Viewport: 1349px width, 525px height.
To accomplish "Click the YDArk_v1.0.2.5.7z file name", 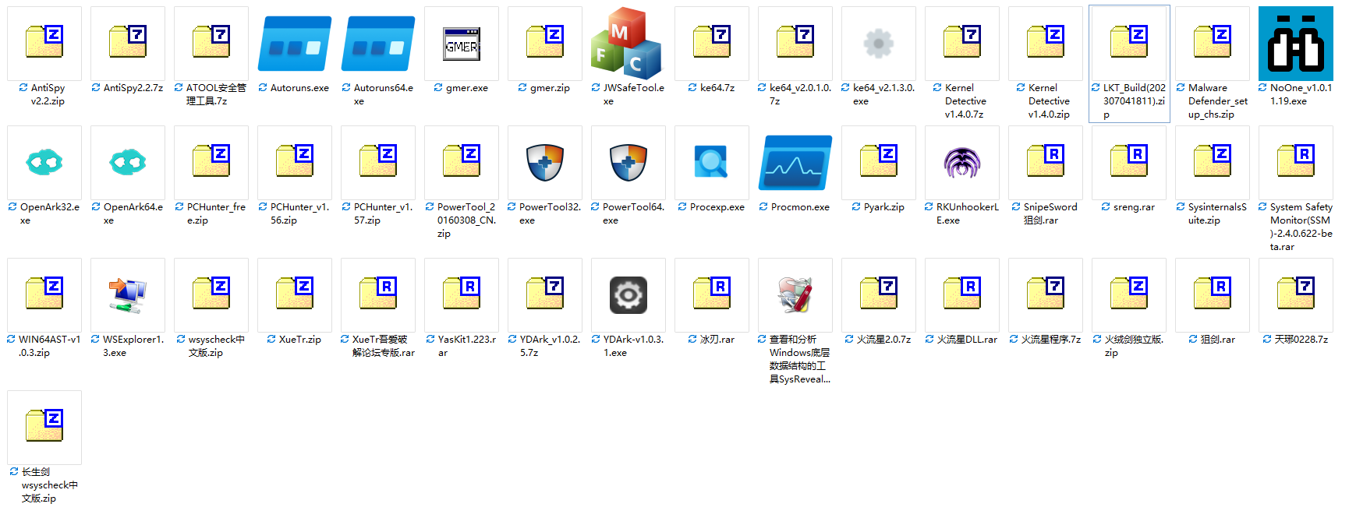I will tap(550, 346).
